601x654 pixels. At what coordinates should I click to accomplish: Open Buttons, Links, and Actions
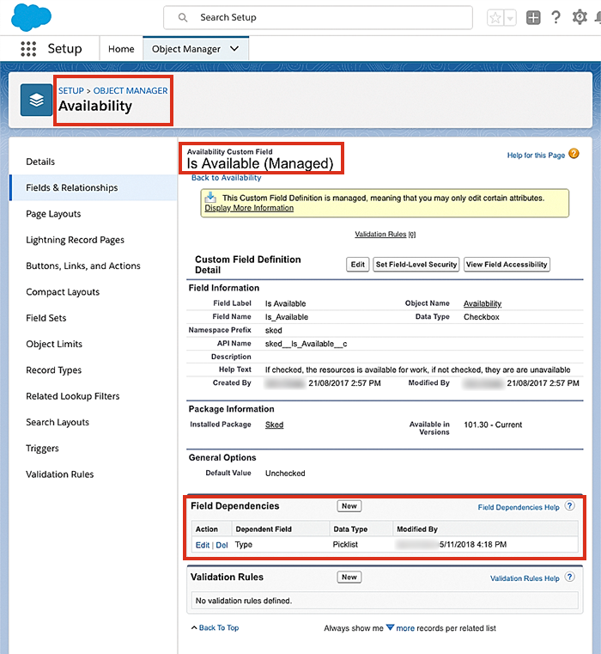pos(83,266)
